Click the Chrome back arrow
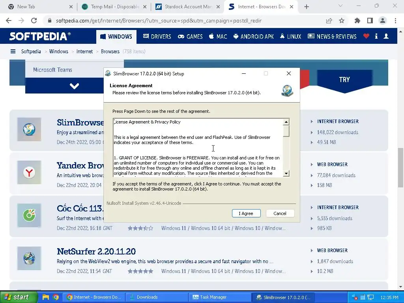Image resolution: width=404 pixels, height=303 pixels. 9,21
